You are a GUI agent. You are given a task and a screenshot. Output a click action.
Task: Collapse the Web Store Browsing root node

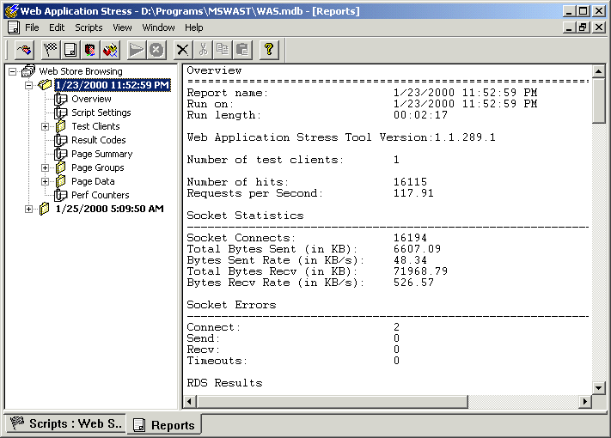tap(13, 71)
